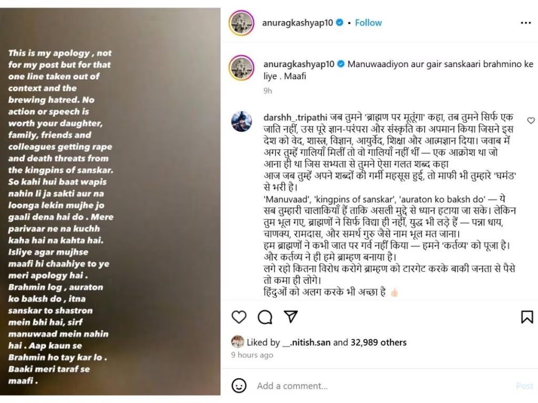Open darshh_.tripathi commenter profile link
This screenshot has height=403, width=538.
coord(295,117)
